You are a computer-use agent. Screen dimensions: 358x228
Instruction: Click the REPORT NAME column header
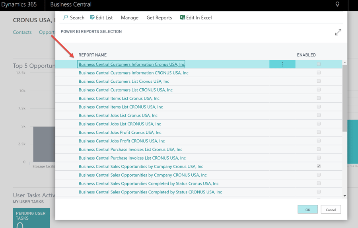pyautogui.click(x=92, y=55)
